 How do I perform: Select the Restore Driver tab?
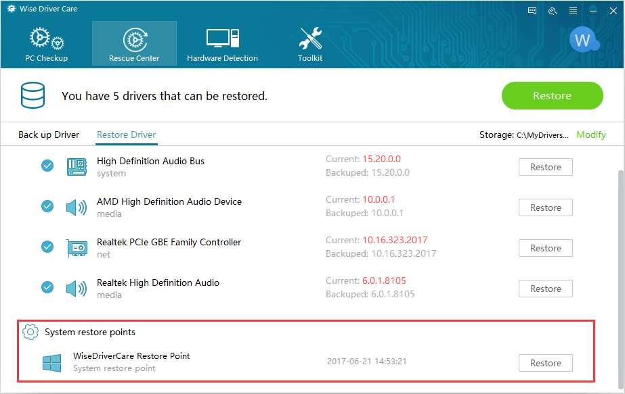tap(127, 135)
